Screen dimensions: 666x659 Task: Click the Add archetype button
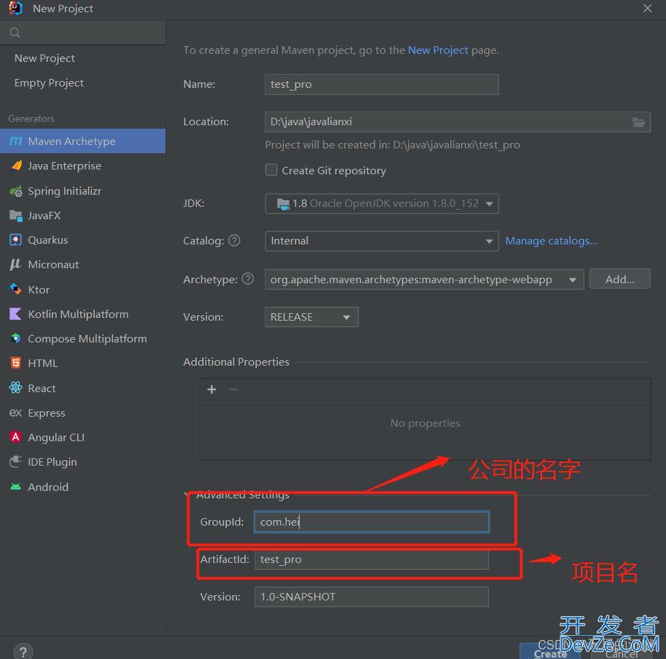(x=620, y=279)
